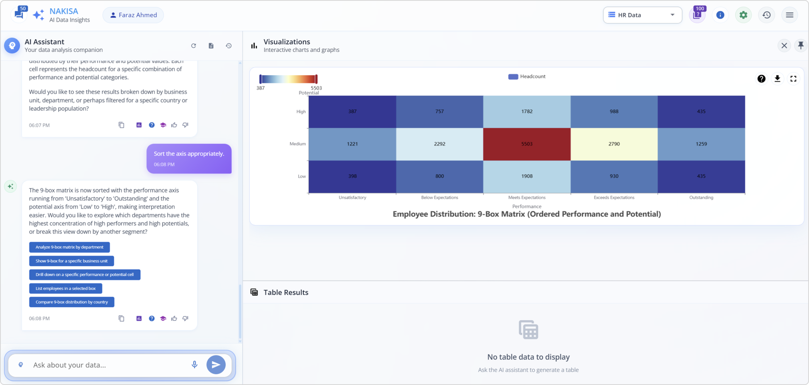Open the HR Data source dropdown
Image resolution: width=809 pixels, height=385 pixels.
[x=642, y=15]
